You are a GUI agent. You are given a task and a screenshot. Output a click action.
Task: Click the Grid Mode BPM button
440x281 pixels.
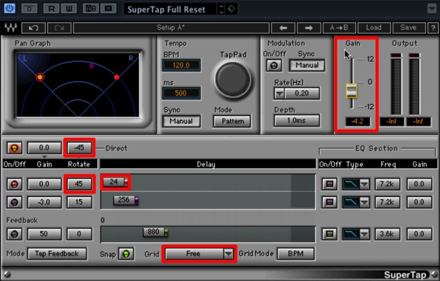(295, 254)
